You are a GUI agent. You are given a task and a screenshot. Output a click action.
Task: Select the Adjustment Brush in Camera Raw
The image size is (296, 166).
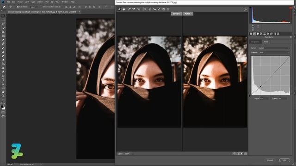(x=159, y=9)
